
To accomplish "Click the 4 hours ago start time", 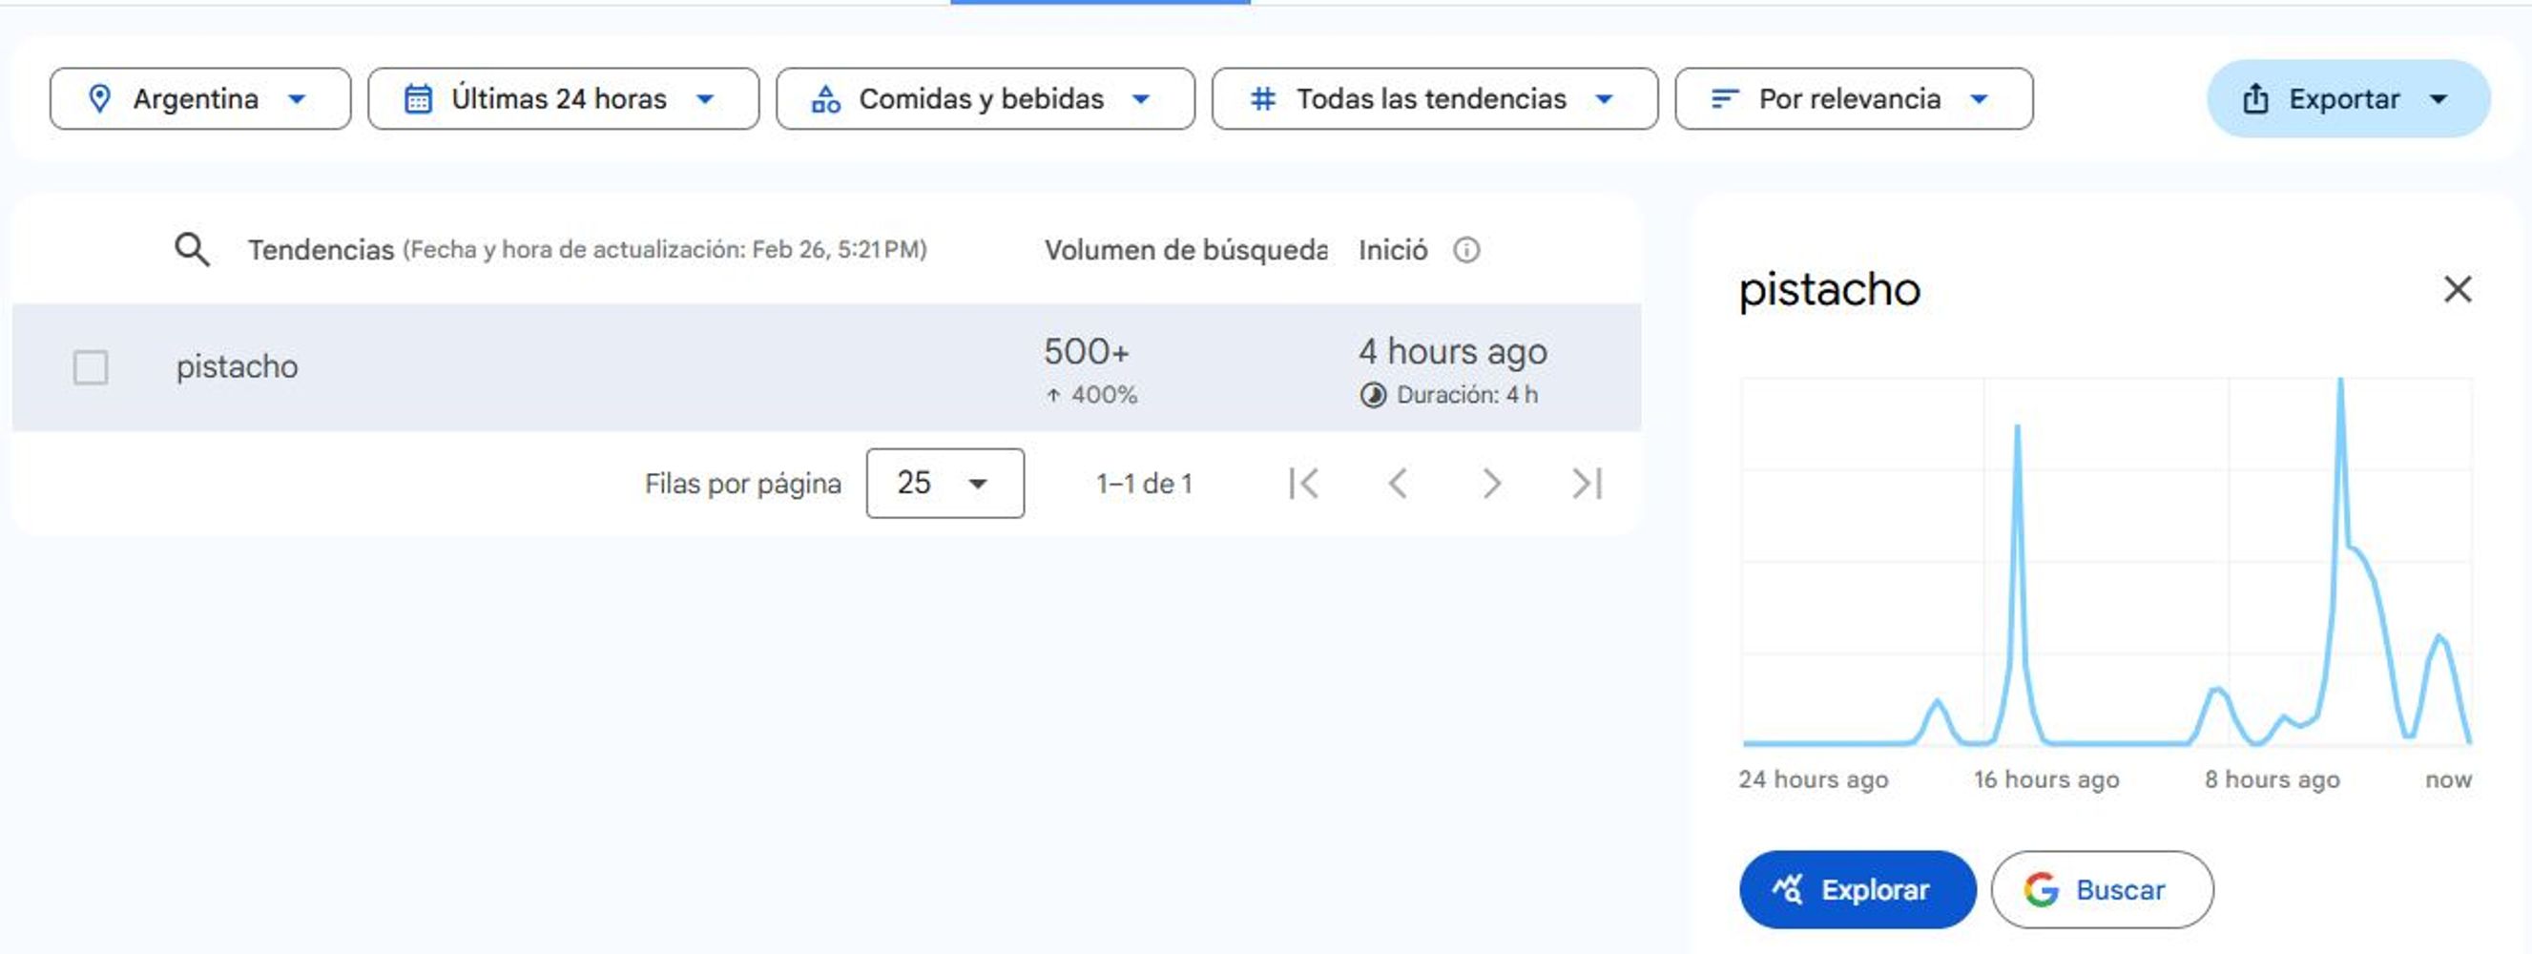I will coord(1453,352).
